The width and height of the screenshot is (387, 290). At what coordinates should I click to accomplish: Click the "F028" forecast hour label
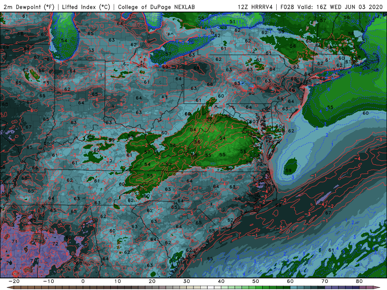(x=287, y=7)
